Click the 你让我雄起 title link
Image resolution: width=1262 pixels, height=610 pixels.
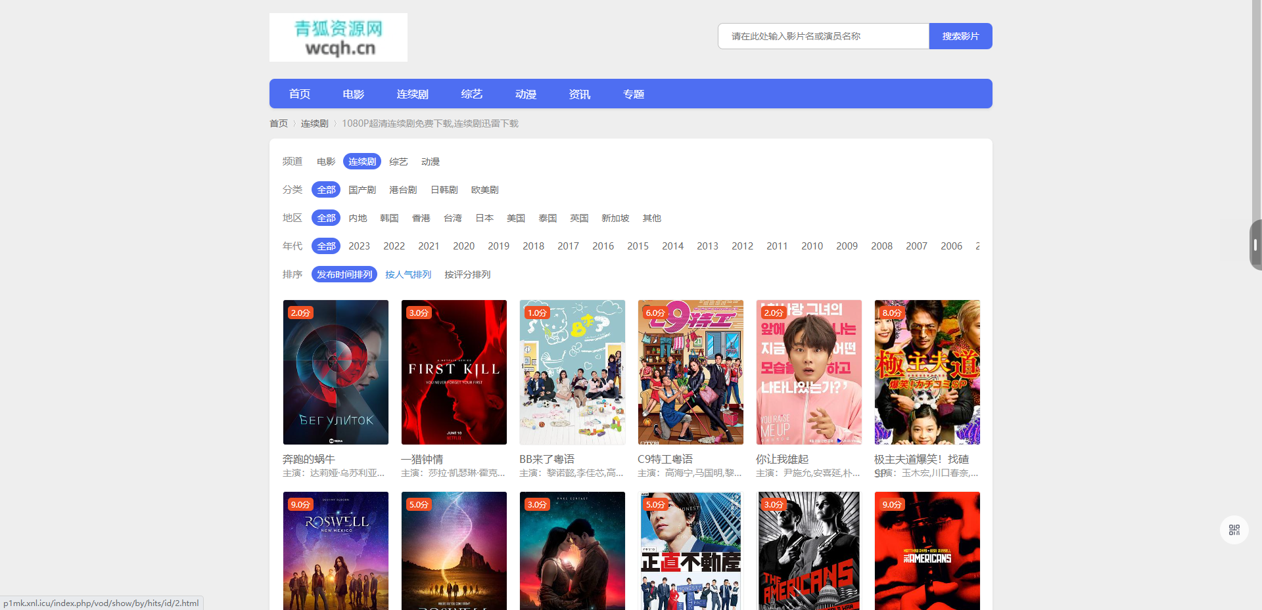click(782, 459)
